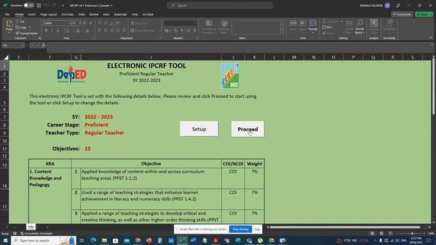Toggle the AutoSave switch

pyautogui.click(x=29, y=5)
